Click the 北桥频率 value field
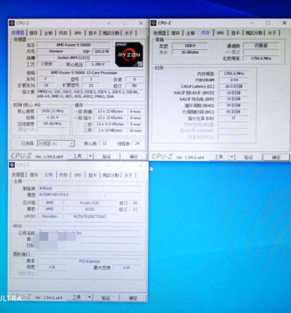 click(x=261, y=58)
